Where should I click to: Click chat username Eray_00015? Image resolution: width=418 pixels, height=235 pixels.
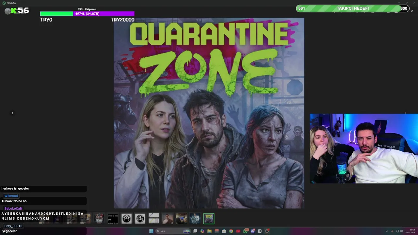pyautogui.click(x=13, y=226)
